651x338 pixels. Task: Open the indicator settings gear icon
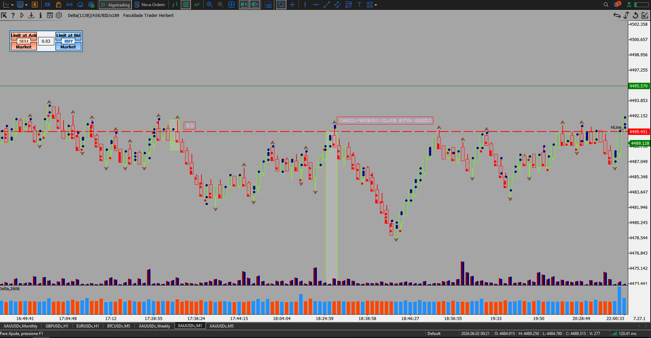pyautogui.click(x=59, y=15)
